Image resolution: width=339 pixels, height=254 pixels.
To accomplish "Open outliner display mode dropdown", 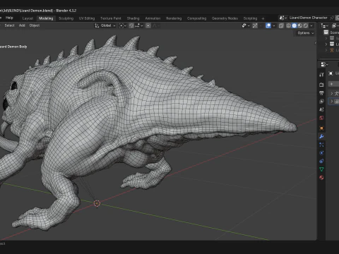I will pos(335,25).
